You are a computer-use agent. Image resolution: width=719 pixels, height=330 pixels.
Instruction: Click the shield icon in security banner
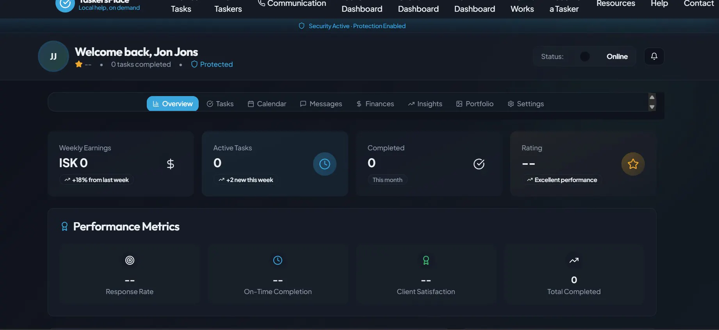coord(301,26)
